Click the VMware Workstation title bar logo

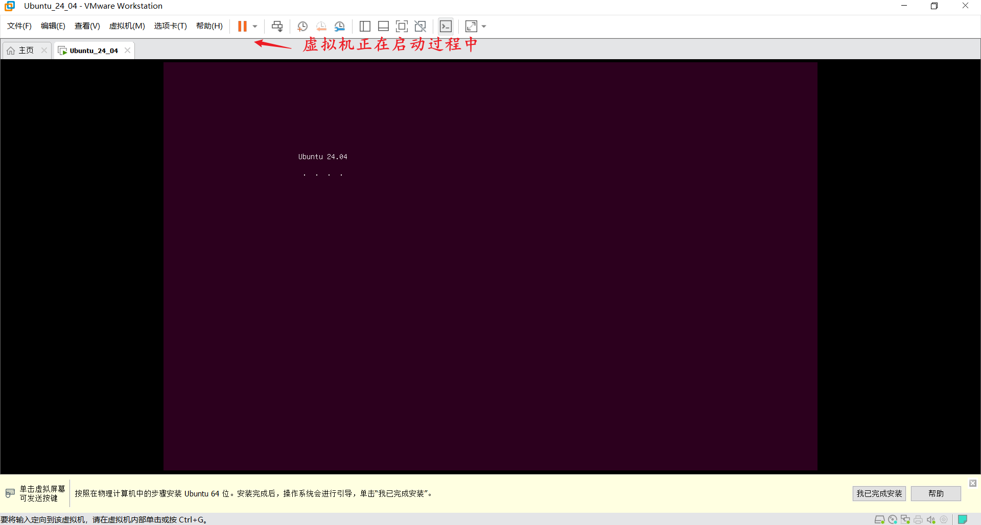(10, 6)
